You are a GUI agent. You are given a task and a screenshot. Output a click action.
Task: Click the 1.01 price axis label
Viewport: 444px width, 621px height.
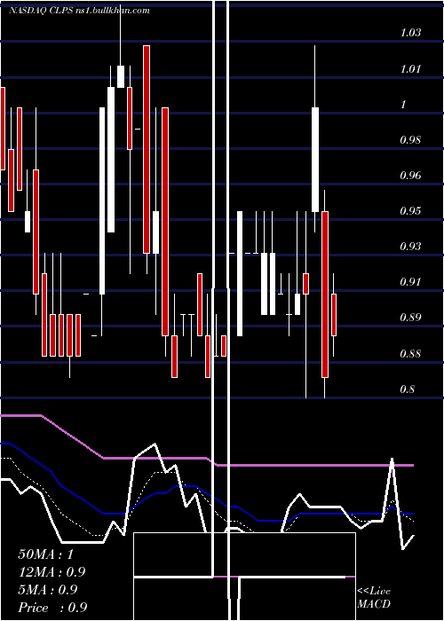pos(410,69)
